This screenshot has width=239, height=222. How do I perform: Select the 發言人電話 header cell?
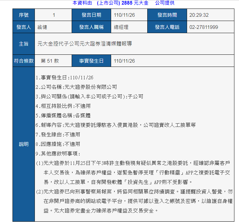tap(167, 27)
